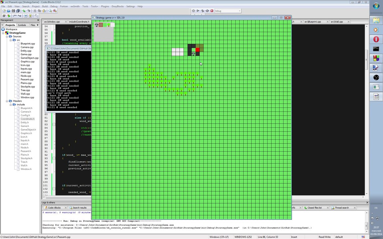Click the DoxyBlocks help question mark icon

30,16
